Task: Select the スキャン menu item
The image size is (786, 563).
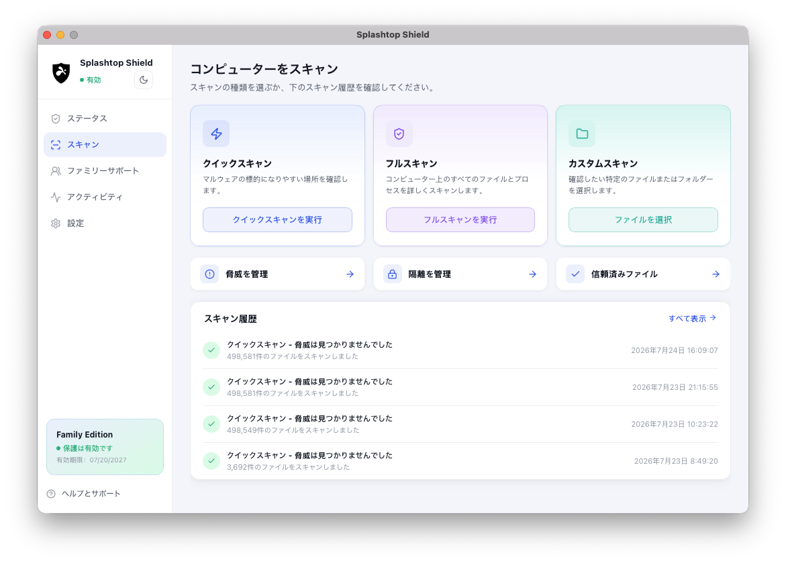Action: (x=105, y=145)
